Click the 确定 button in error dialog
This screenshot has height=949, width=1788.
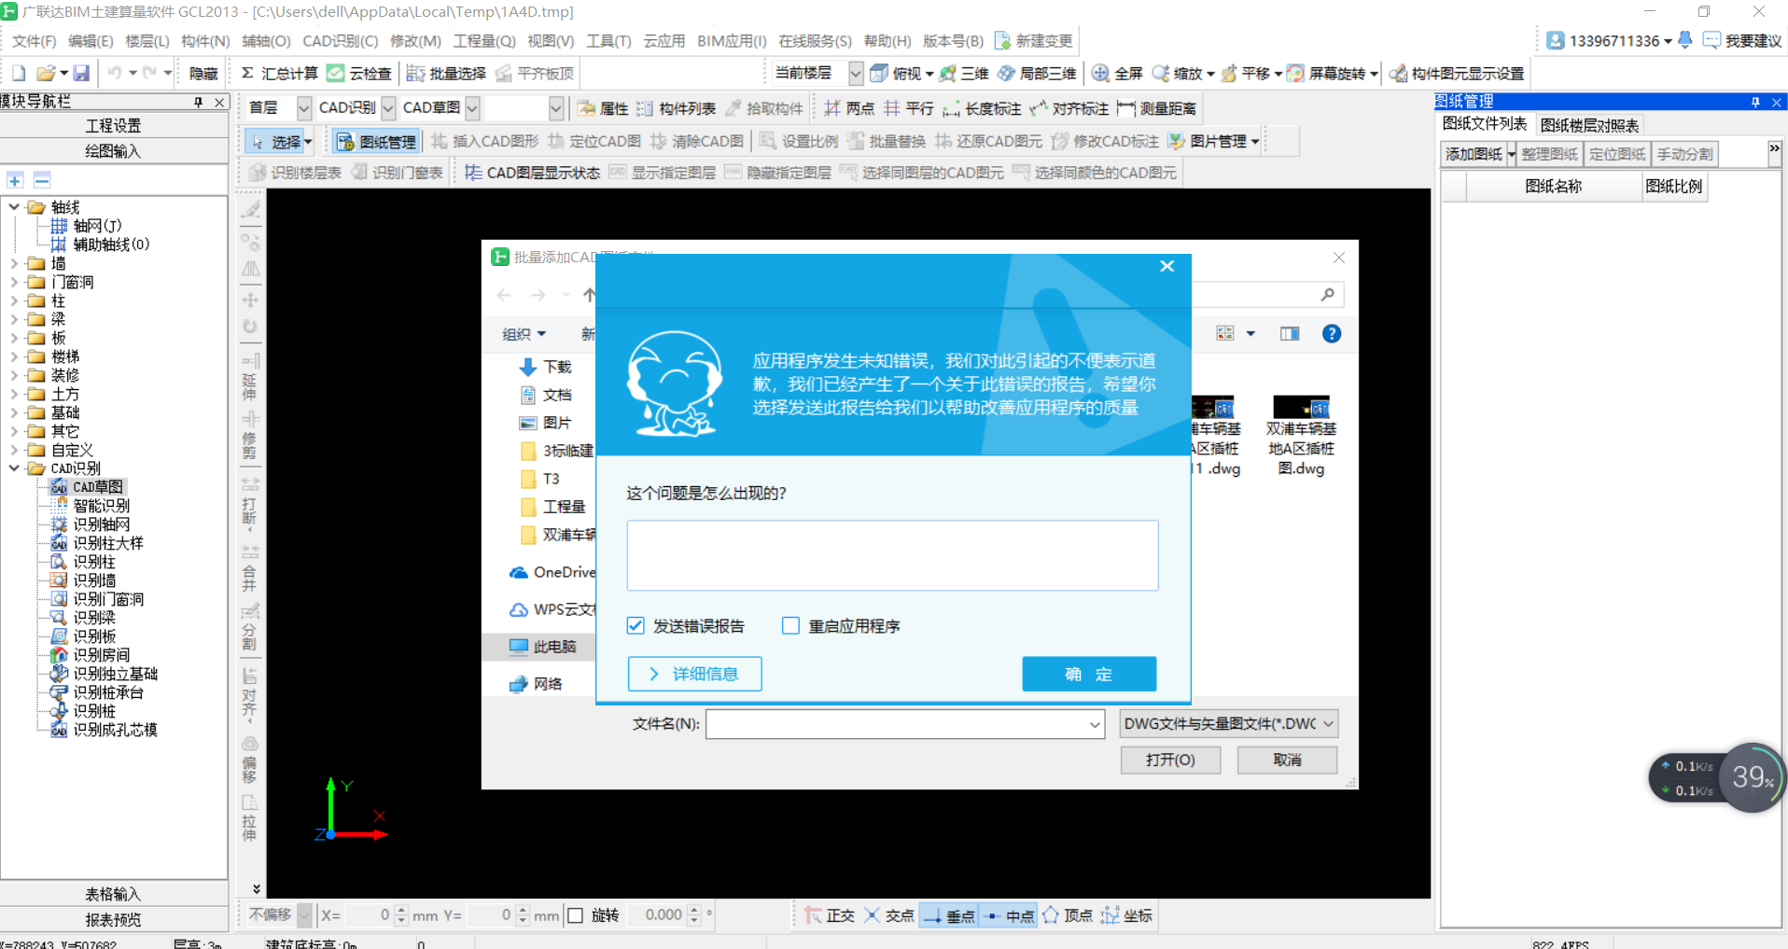point(1089,674)
